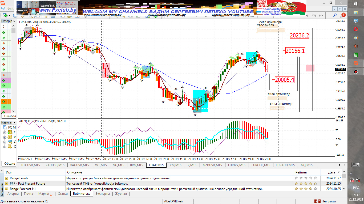Switch to the EURCHF,M15 chart tab
This screenshot has width=364, height=204.
pyautogui.click(x=261, y=165)
